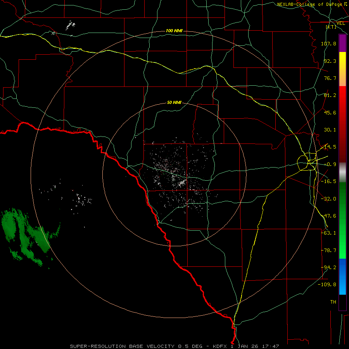Image resolution: width=349 pixels, height=349 pixels.
Task: Click the yellow-orange segment of the color bar
Action: [x=342, y=69]
